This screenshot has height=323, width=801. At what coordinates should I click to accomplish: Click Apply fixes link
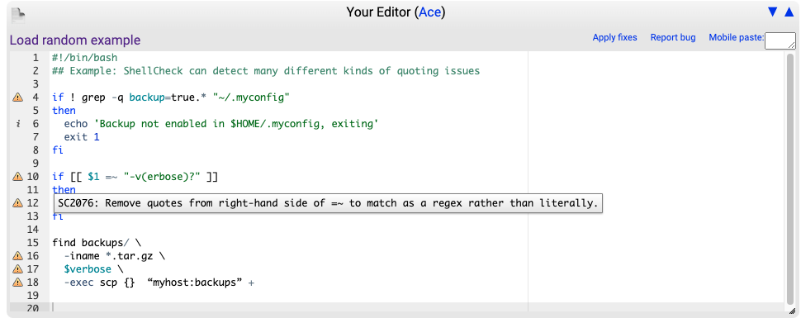614,37
